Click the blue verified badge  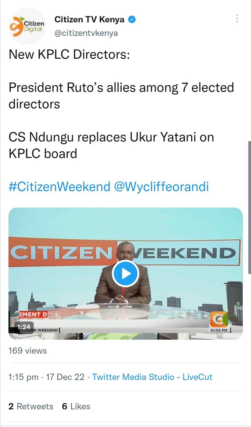coord(132,20)
